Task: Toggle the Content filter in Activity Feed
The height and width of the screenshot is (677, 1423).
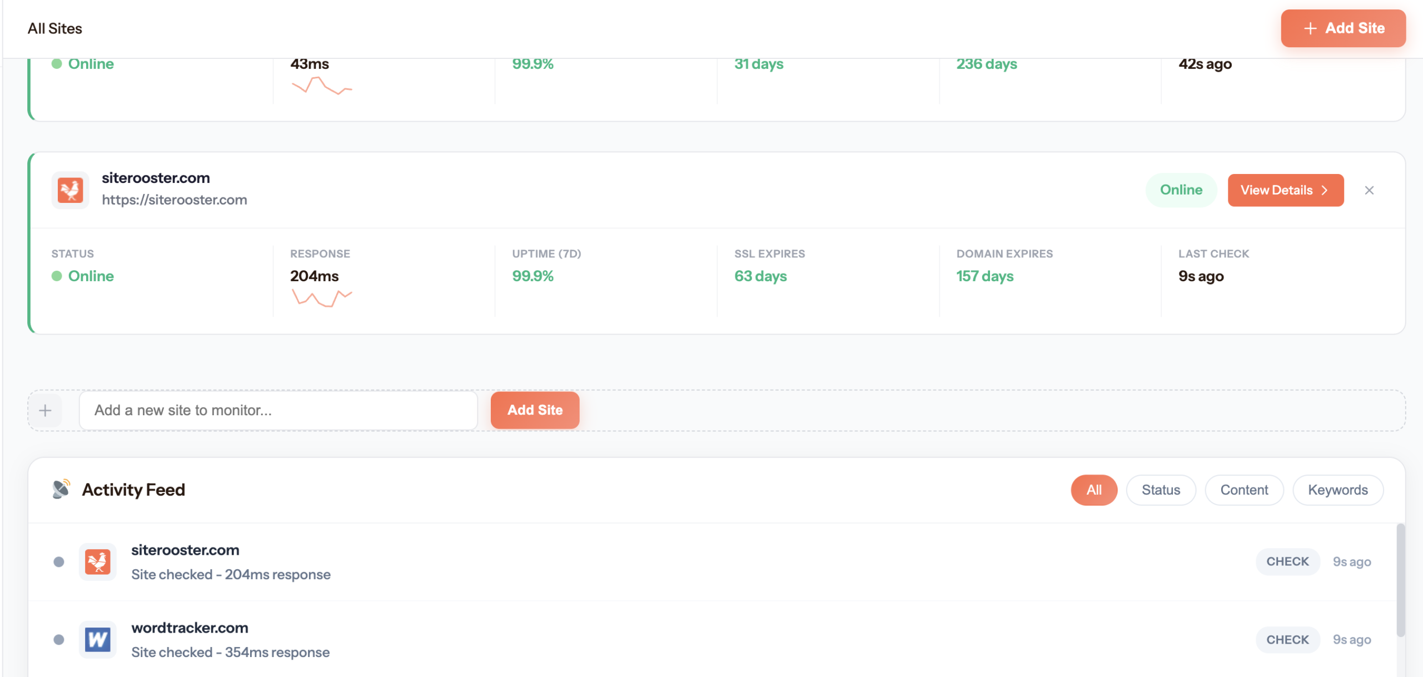Action: (1245, 490)
